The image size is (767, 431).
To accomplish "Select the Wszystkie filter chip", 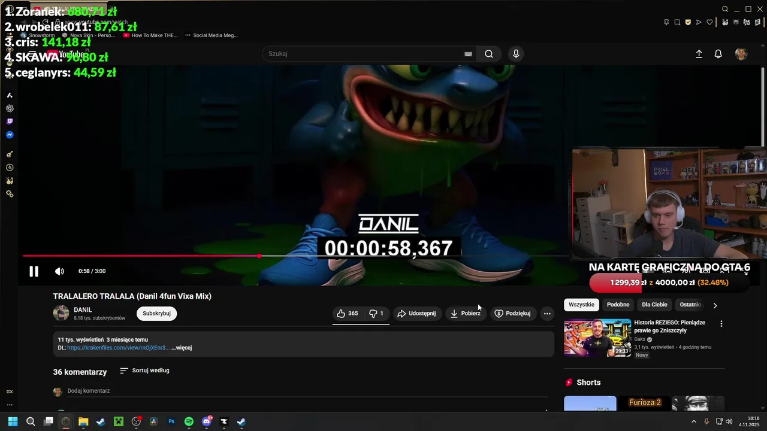I will coord(581,305).
